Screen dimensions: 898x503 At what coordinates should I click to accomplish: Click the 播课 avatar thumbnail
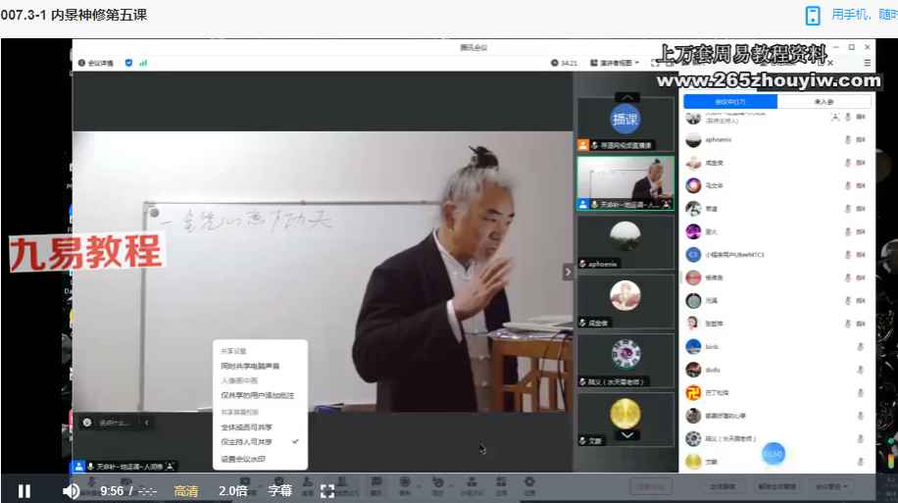(x=624, y=120)
